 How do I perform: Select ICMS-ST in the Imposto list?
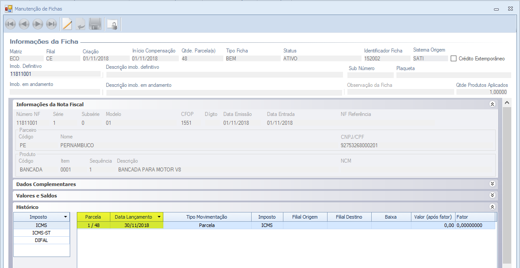tap(41, 233)
